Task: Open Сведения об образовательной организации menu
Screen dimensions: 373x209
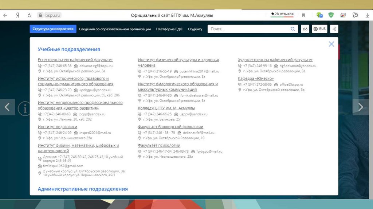Action: (115, 29)
